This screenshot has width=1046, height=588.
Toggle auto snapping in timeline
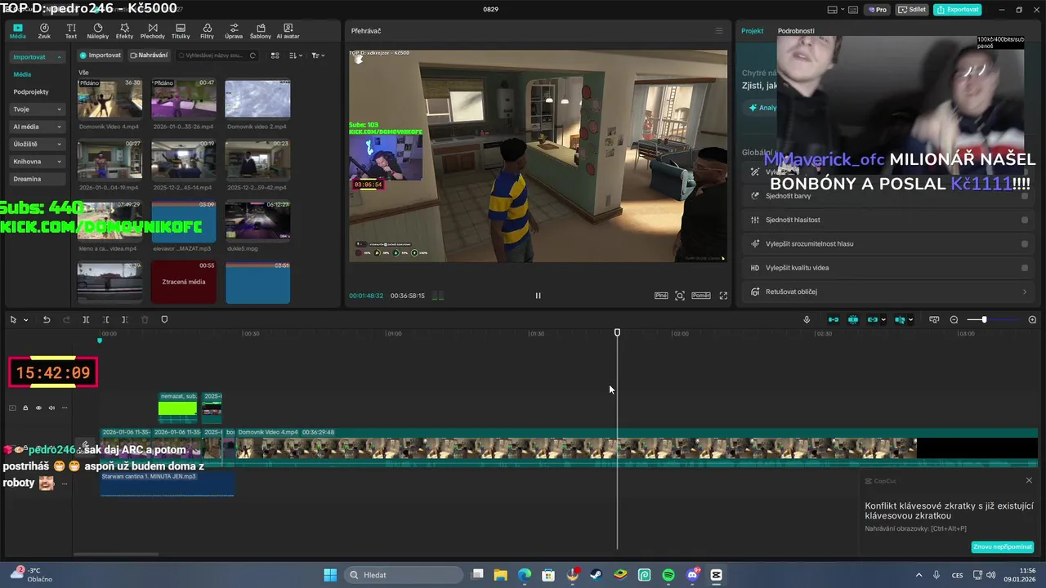[x=853, y=319]
